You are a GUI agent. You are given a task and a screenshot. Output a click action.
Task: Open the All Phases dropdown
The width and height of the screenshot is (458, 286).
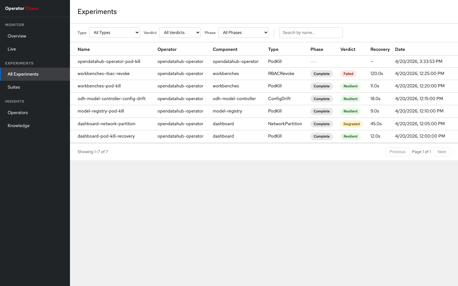point(243,33)
